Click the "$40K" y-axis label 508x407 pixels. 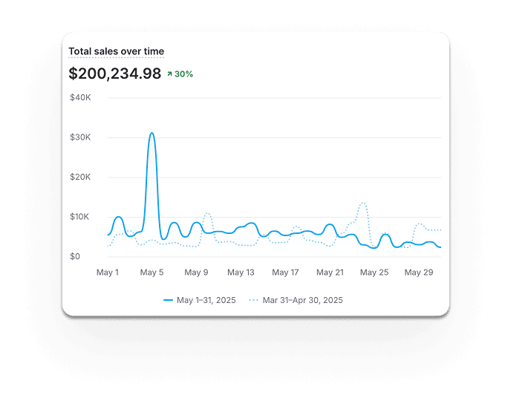[79, 97]
